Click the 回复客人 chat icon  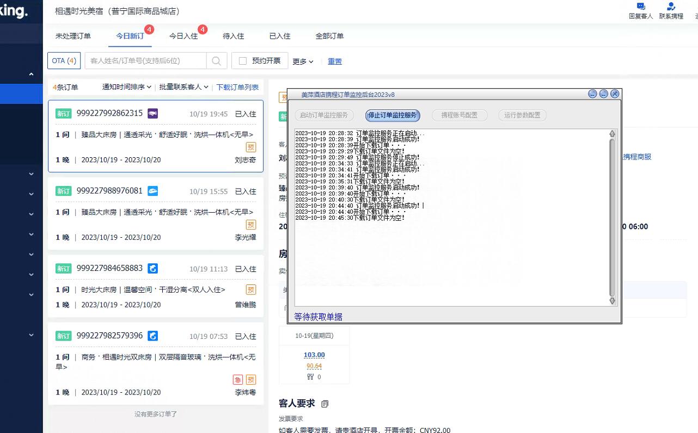(641, 7)
